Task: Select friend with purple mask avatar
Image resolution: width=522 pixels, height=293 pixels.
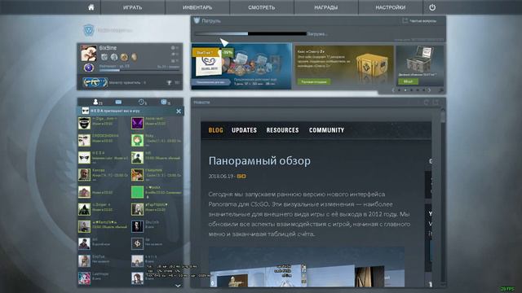Action: pos(137,123)
